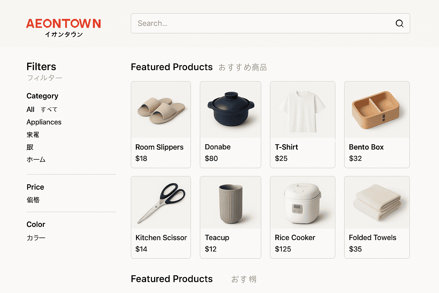Open the Room Slippers product image

[x=161, y=110]
